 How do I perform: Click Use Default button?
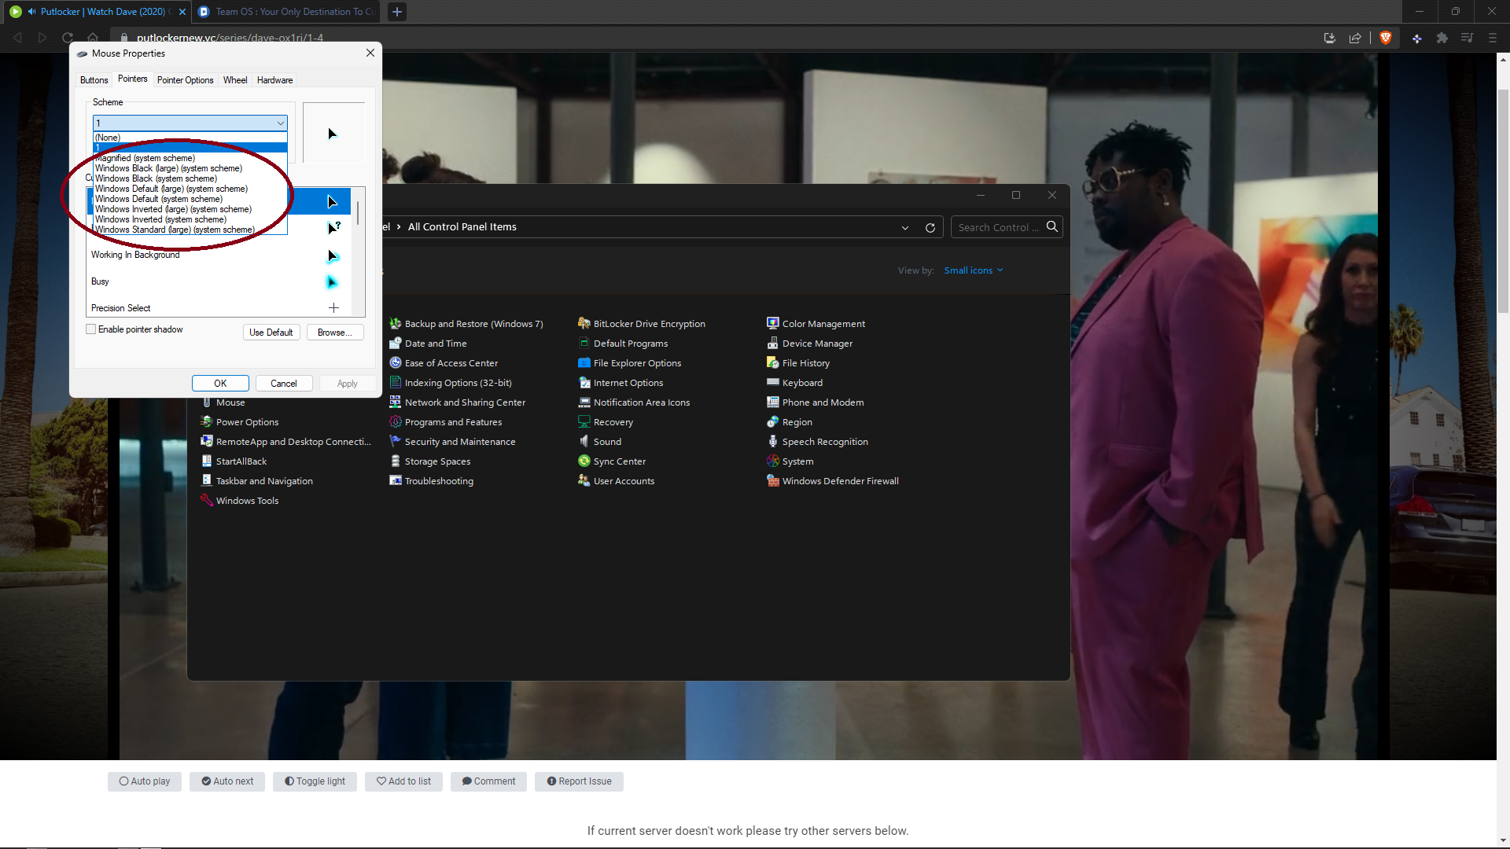point(271,333)
